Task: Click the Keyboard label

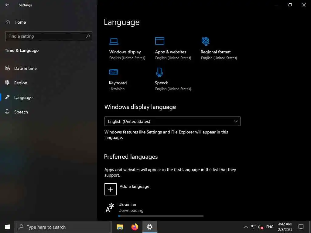Action: click(118, 83)
